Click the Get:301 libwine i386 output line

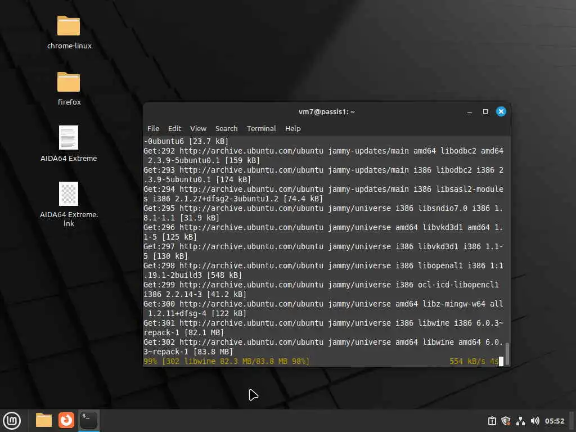323,328
